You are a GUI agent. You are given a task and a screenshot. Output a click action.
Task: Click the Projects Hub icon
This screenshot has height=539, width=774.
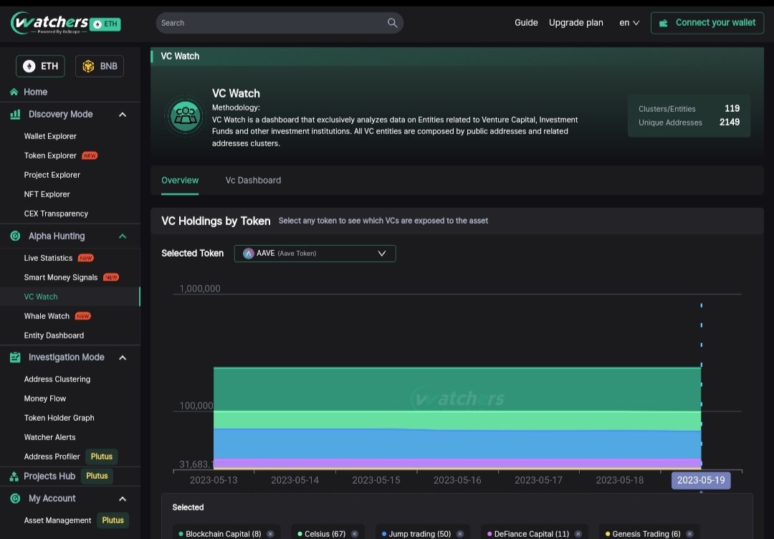click(14, 477)
